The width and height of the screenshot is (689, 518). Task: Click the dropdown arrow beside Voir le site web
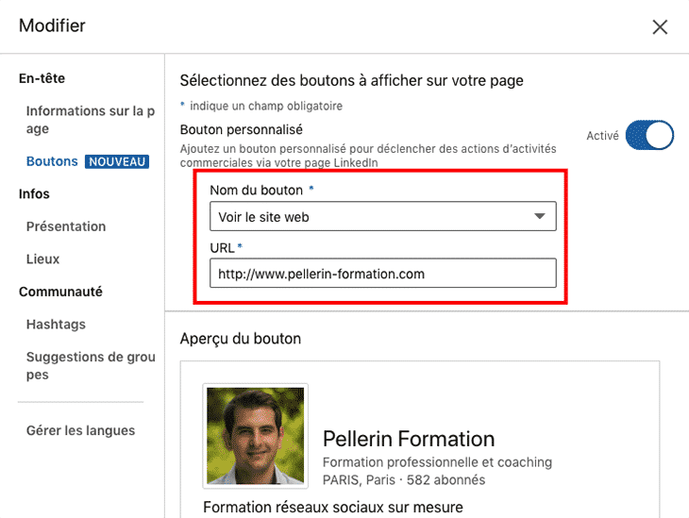tap(540, 216)
